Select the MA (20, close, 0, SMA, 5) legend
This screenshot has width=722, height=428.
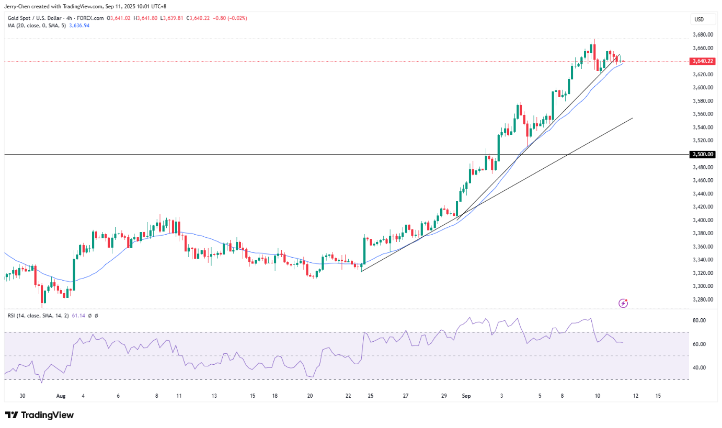tap(36, 25)
